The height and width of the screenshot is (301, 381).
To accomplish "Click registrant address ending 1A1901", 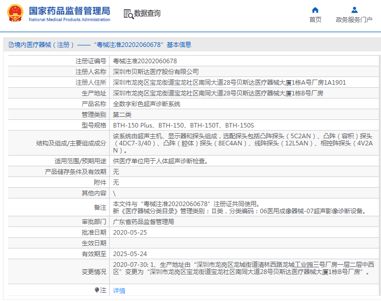I will [230, 83].
